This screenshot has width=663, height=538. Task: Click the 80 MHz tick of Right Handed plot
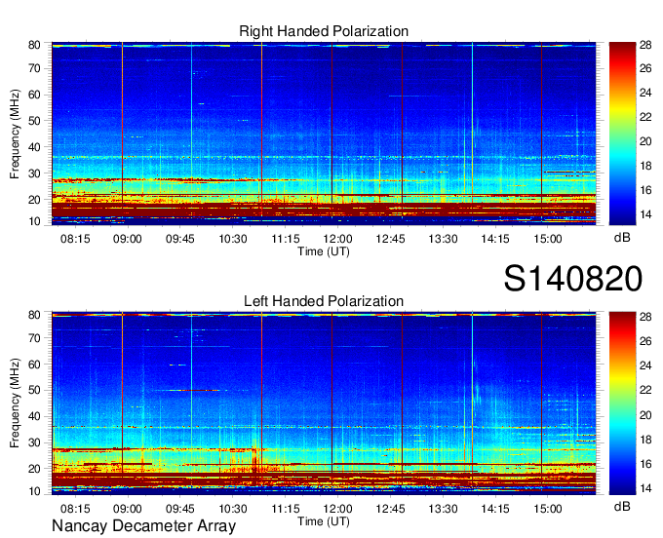[34, 45]
